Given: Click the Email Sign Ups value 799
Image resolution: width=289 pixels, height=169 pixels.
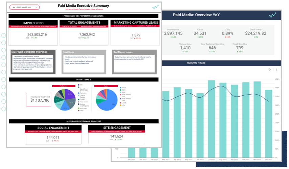Looking at the screenshot, I should click(x=240, y=48).
